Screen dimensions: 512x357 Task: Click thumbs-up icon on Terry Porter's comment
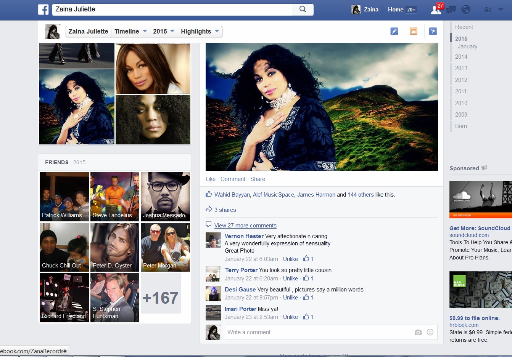point(306,278)
